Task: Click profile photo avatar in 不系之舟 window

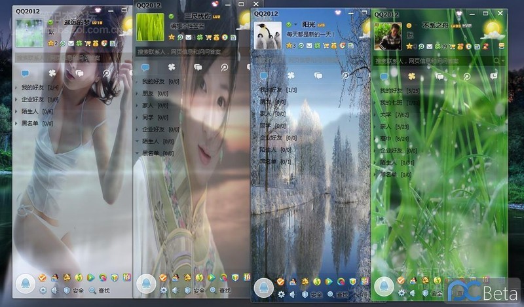Action: [x=388, y=37]
